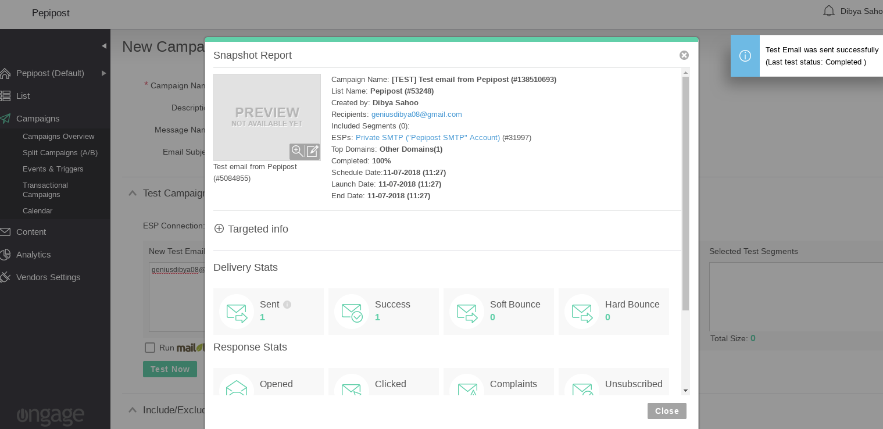Viewport: 883px width, 429px height.
Task: Open the geniusdibya08@gmail.com recipient link
Action: coord(417,115)
